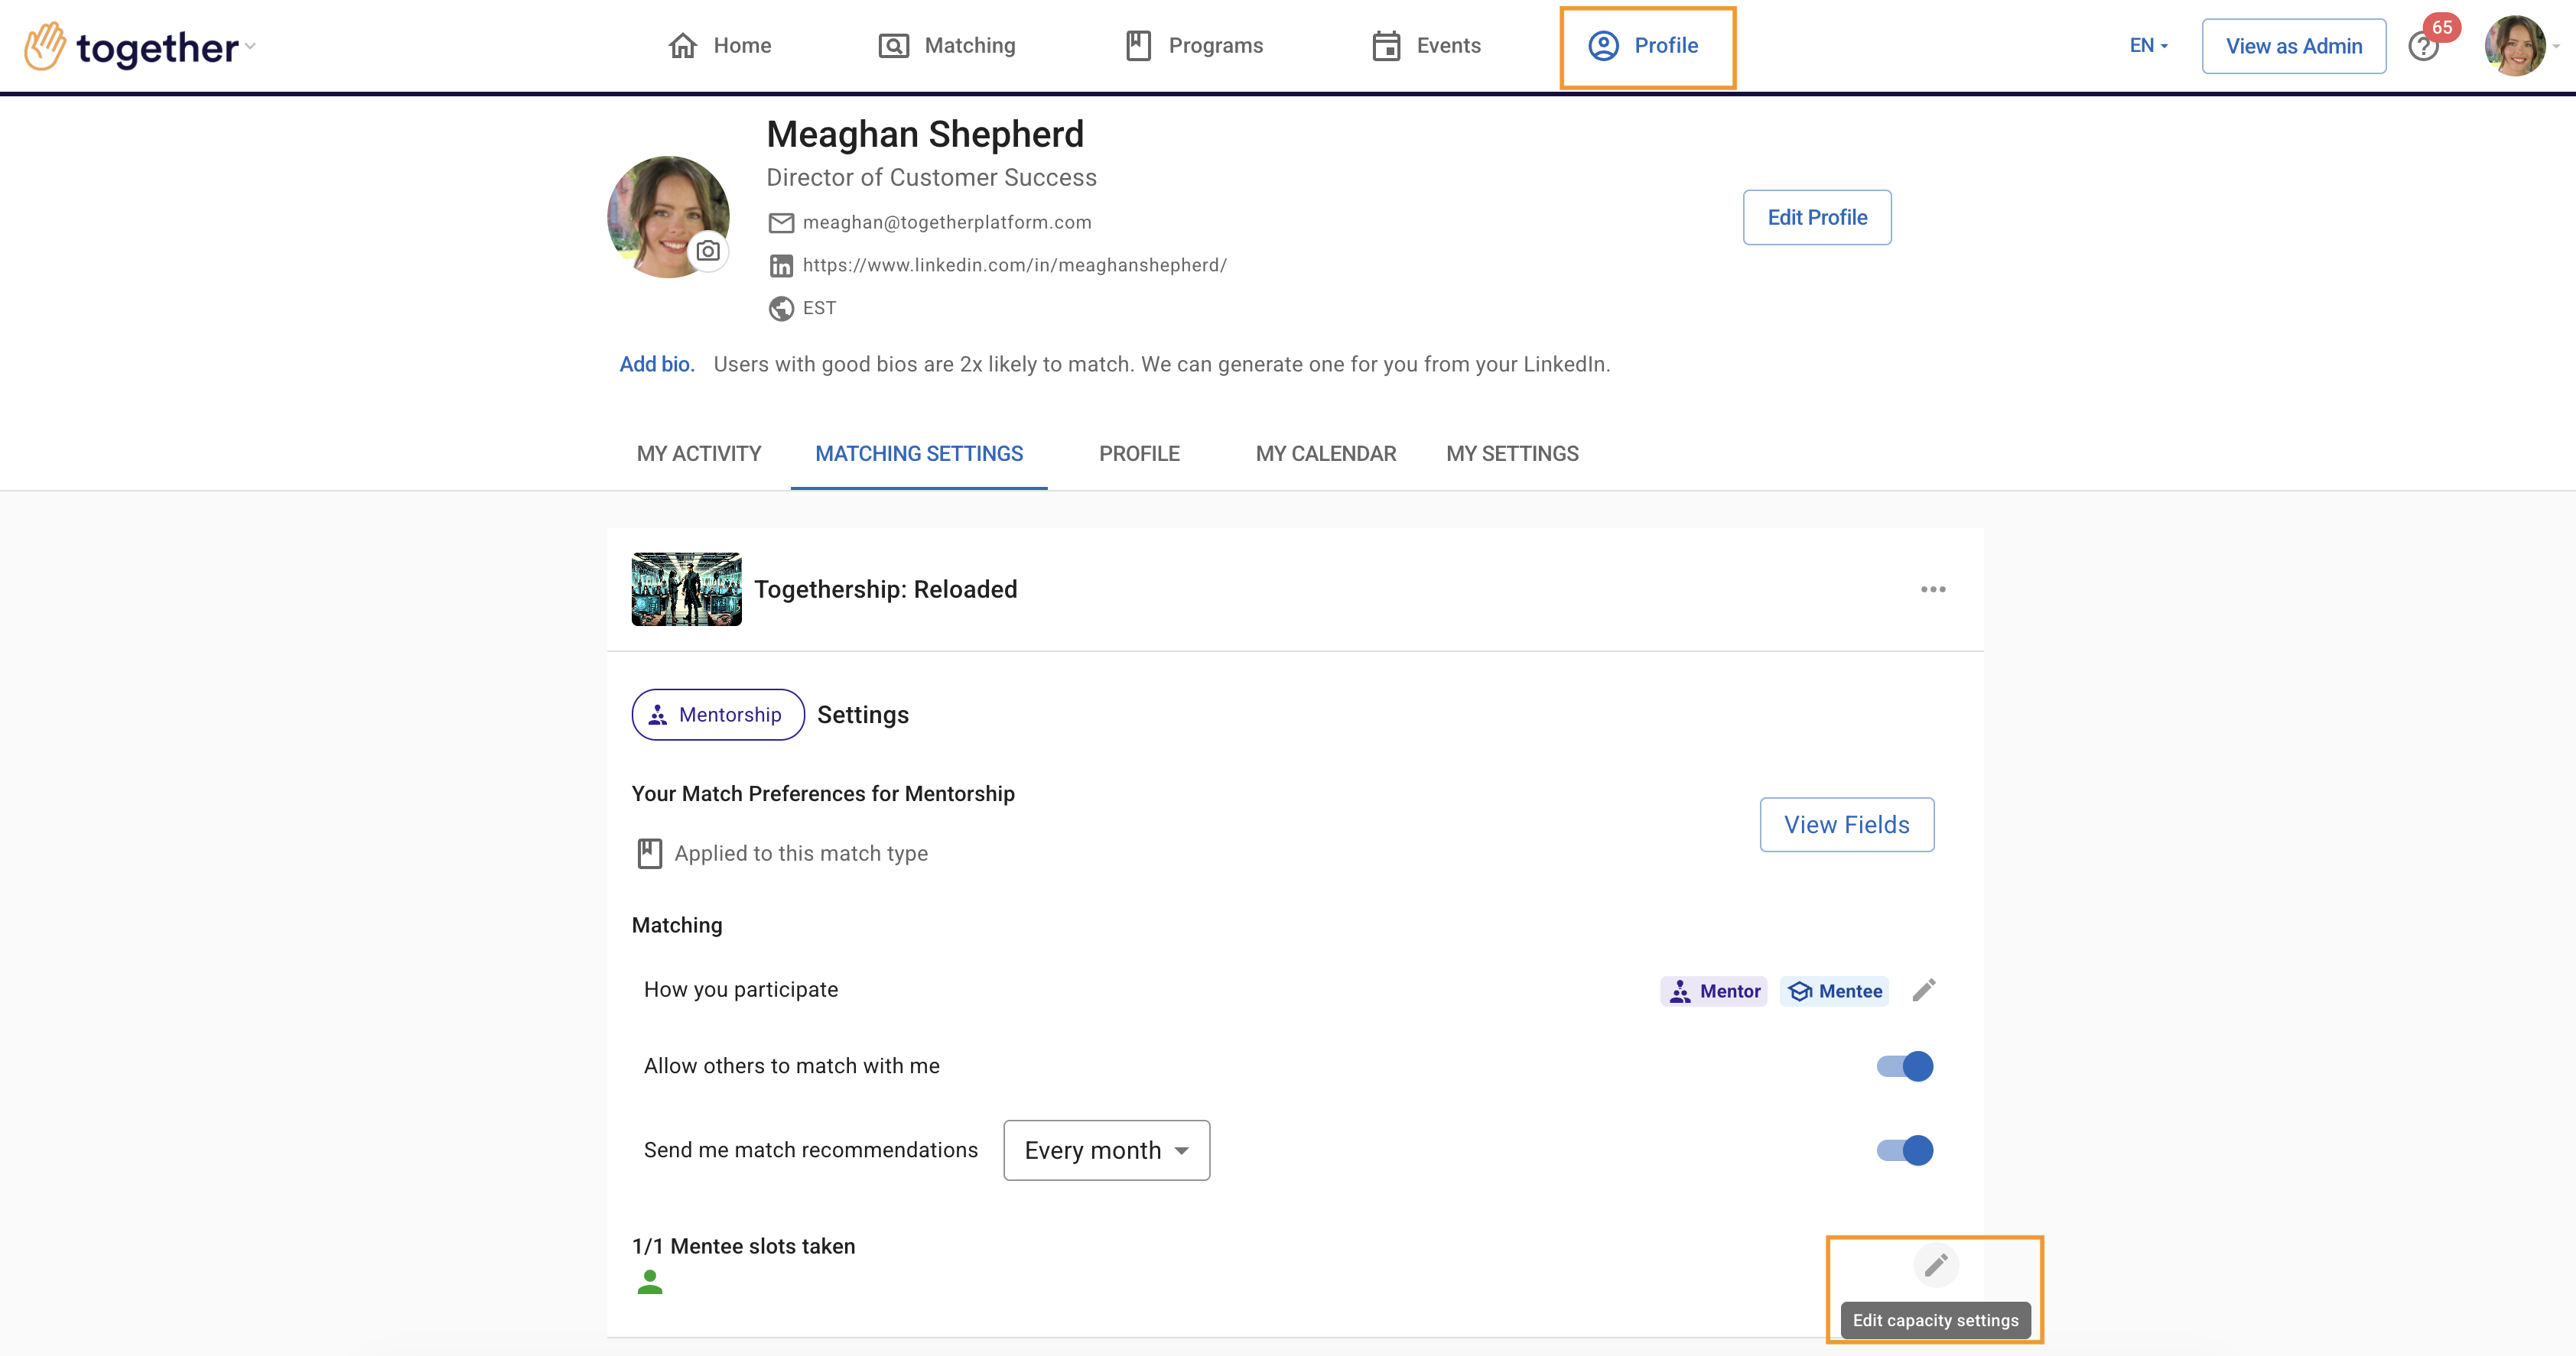Click the Edit Profile button
This screenshot has height=1356, width=2576.
pos(1816,218)
